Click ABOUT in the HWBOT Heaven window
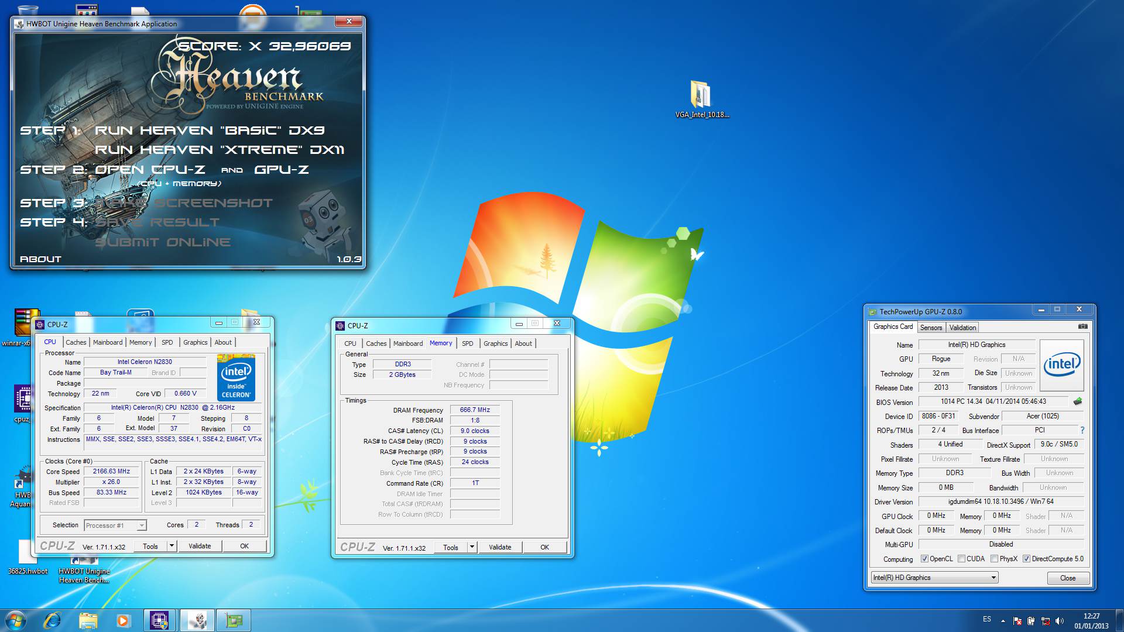Viewport: 1124px width, 632px height. click(40, 259)
